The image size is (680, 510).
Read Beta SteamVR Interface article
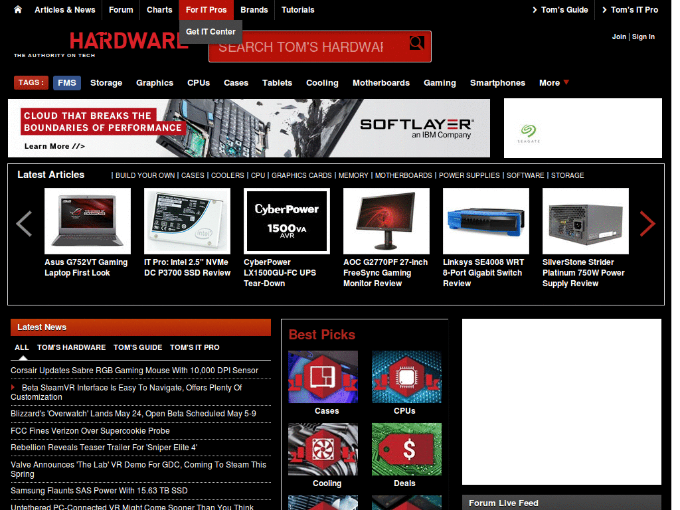pyautogui.click(x=126, y=392)
